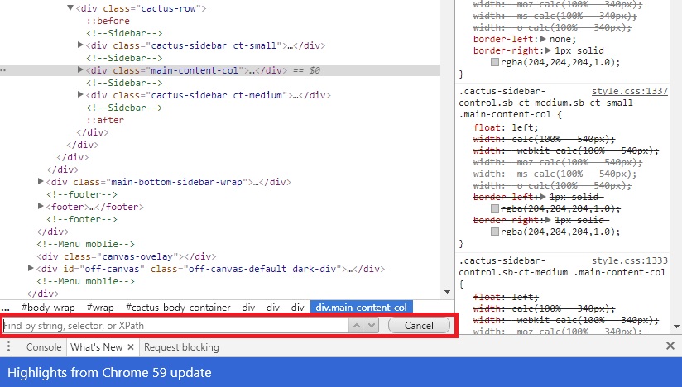The width and height of the screenshot is (682, 387).
Task: Select the ::before pseudo-element row
Action: tap(108, 21)
